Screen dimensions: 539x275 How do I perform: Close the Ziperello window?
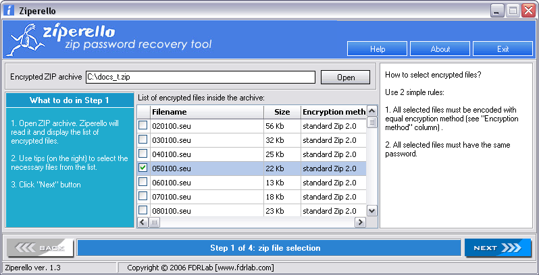pos(528,11)
